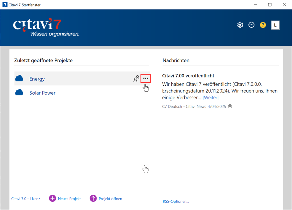Click the cloud icon beside Energy
Screen dimensions: 292x210
(19, 79)
